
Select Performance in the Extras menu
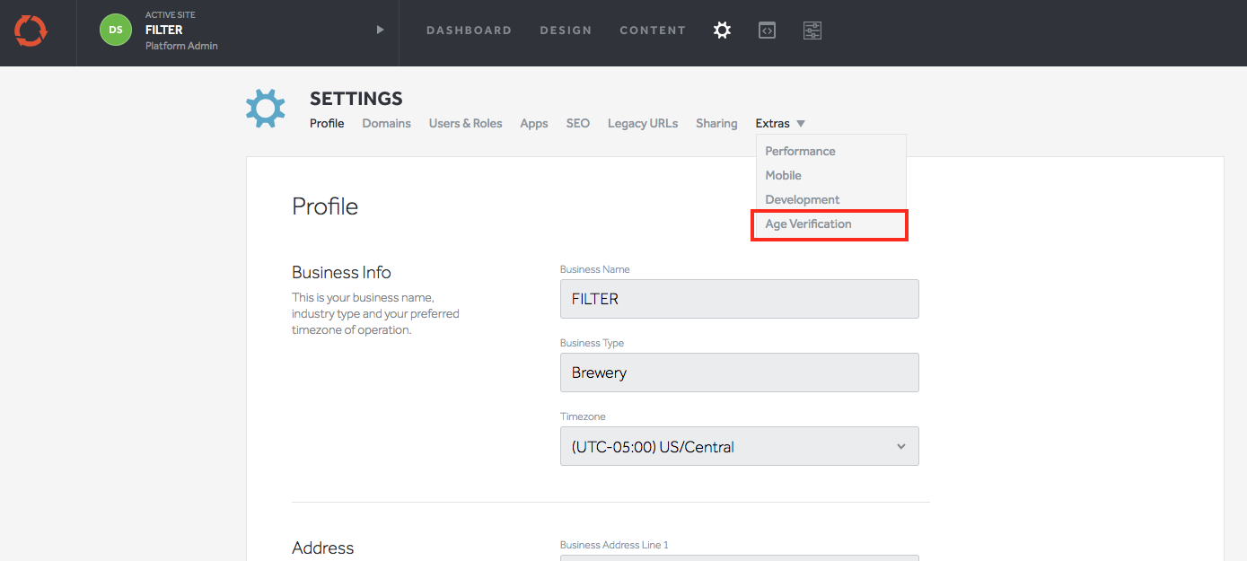[x=800, y=152]
